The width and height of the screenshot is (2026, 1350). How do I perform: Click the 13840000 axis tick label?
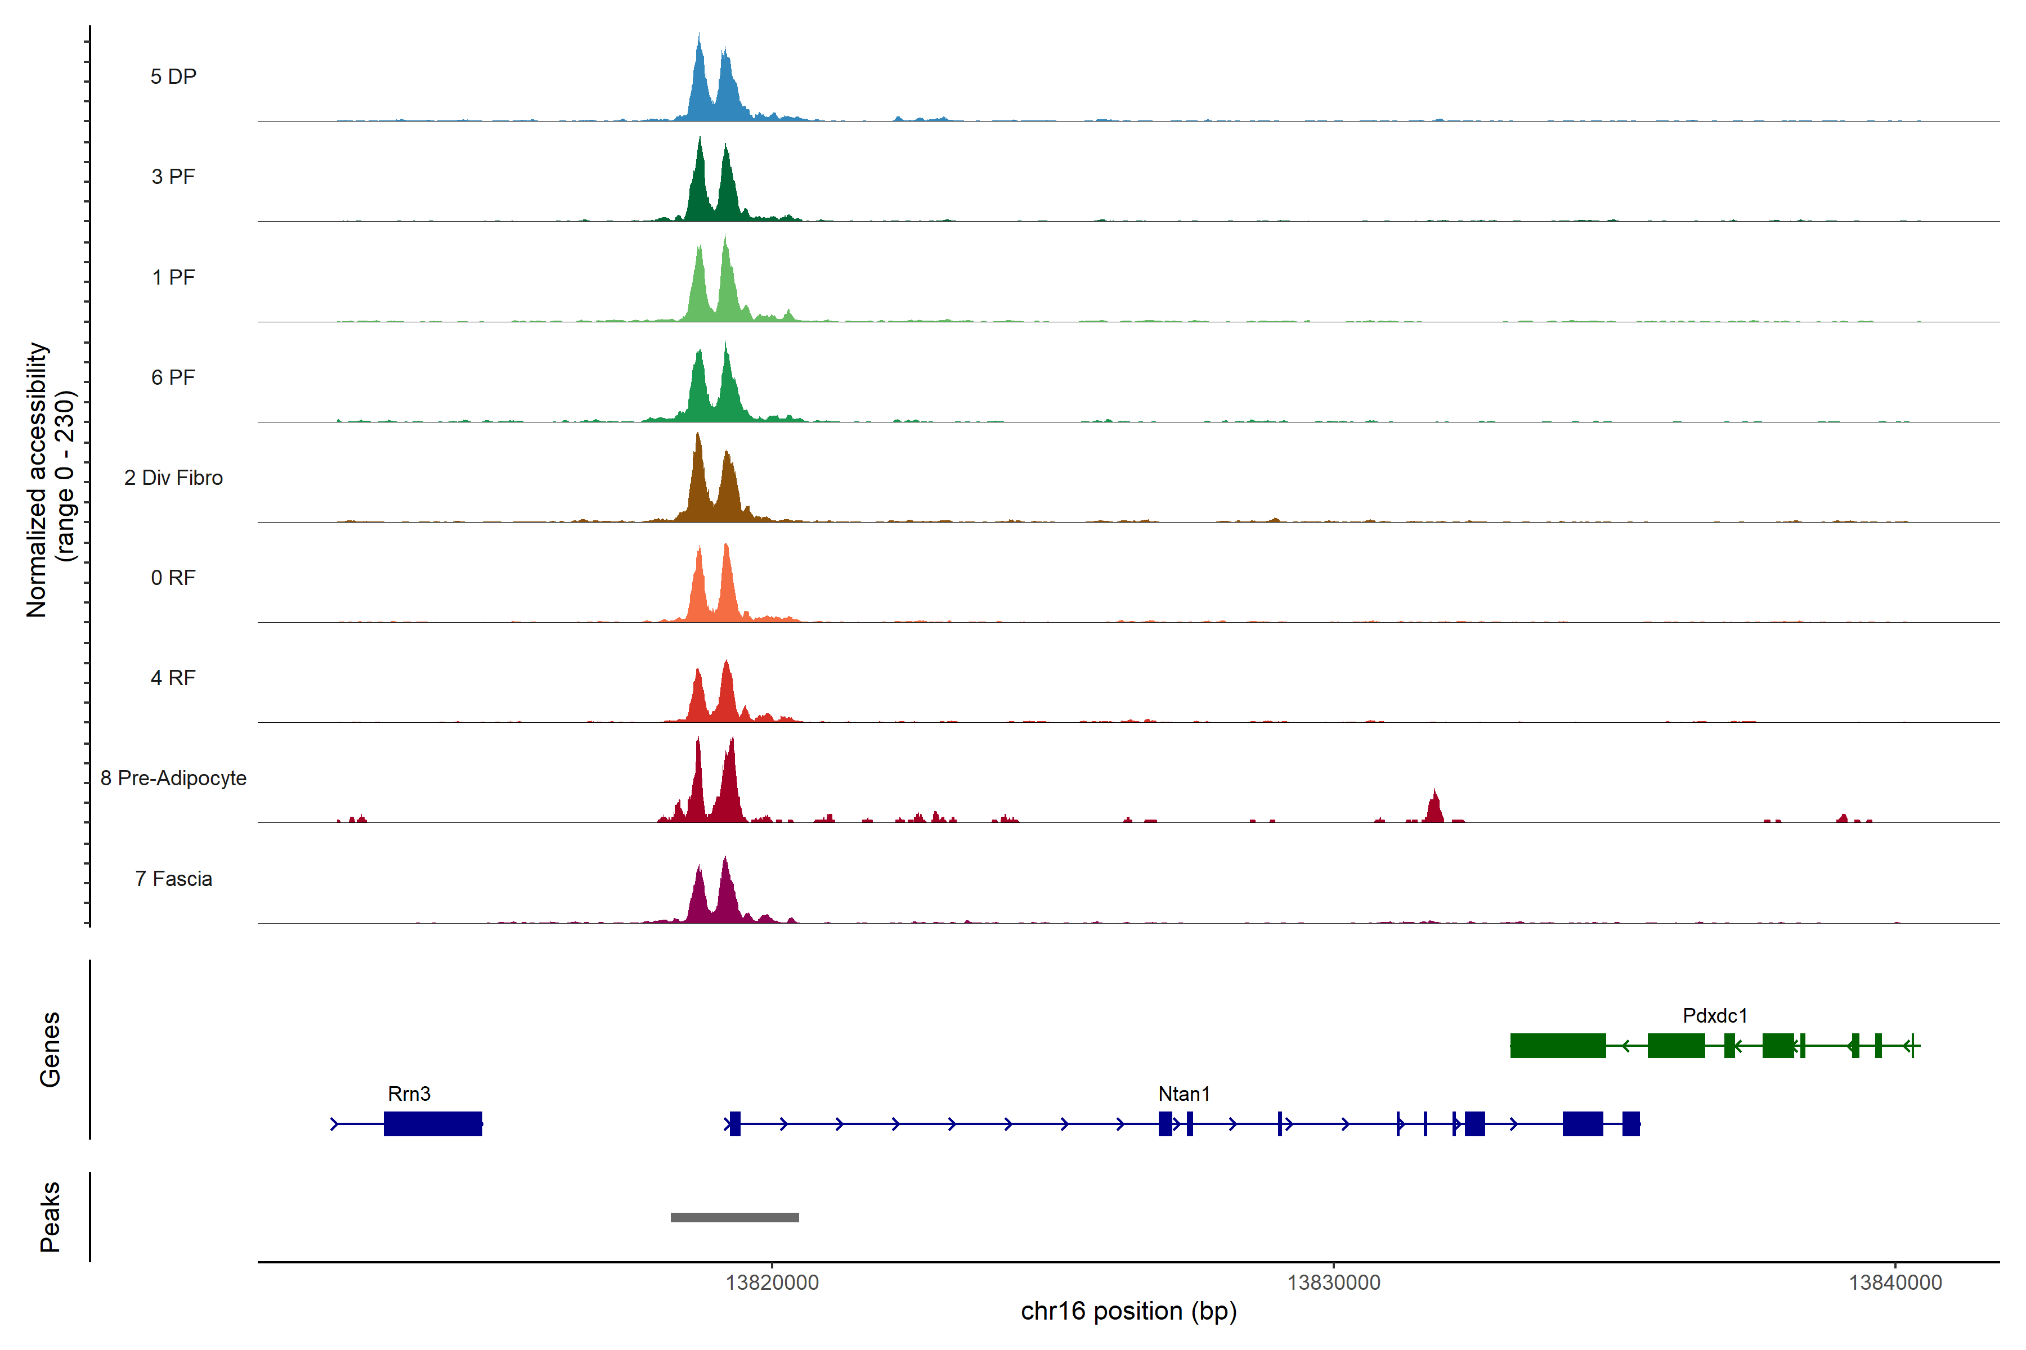(x=1894, y=1282)
